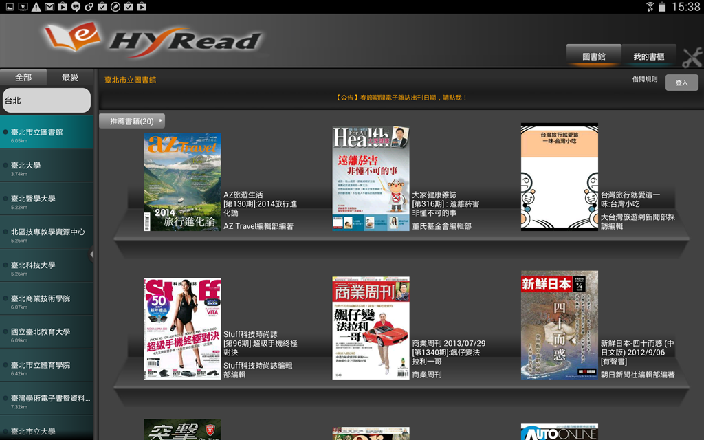Click the title 大家健康雜誌 [第316期]
This screenshot has height=440, width=704.
[445, 203]
